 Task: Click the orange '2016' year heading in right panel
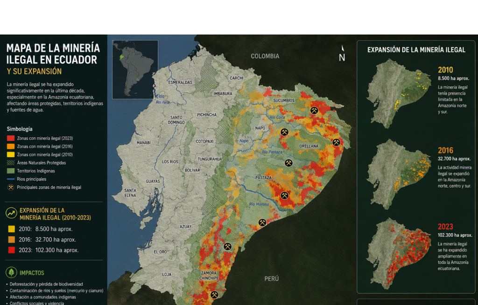[445, 150]
